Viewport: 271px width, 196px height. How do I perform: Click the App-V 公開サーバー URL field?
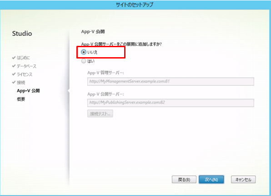point(171,103)
